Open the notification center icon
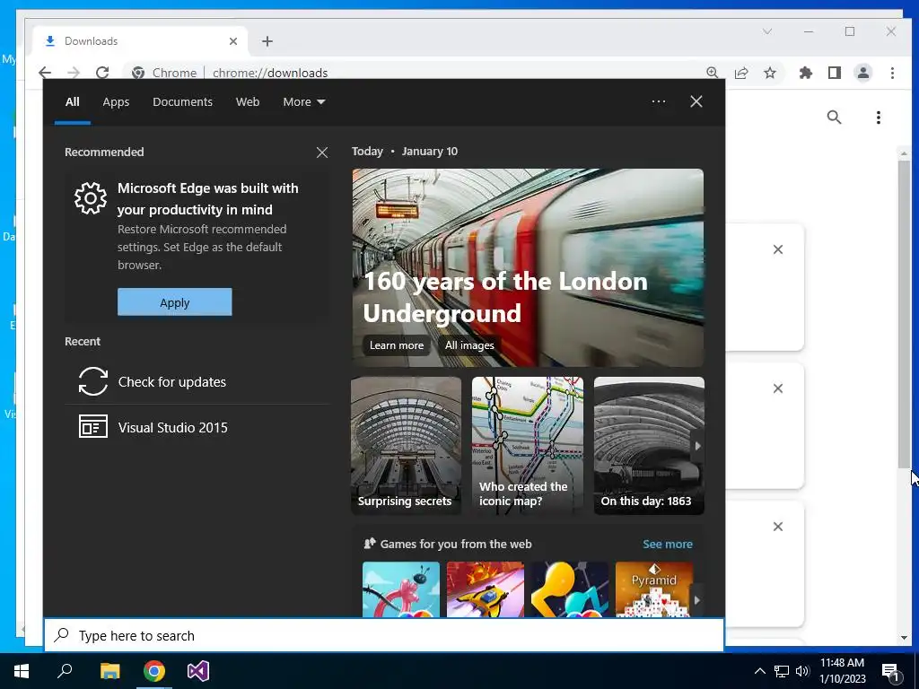This screenshot has height=689, width=919. tap(890, 671)
